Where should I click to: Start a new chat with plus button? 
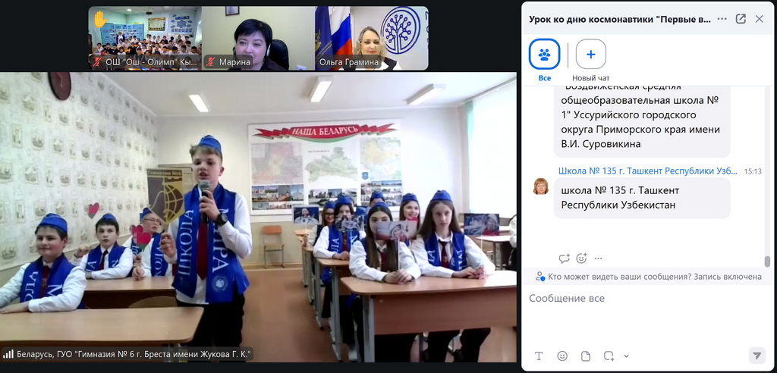tap(590, 55)
